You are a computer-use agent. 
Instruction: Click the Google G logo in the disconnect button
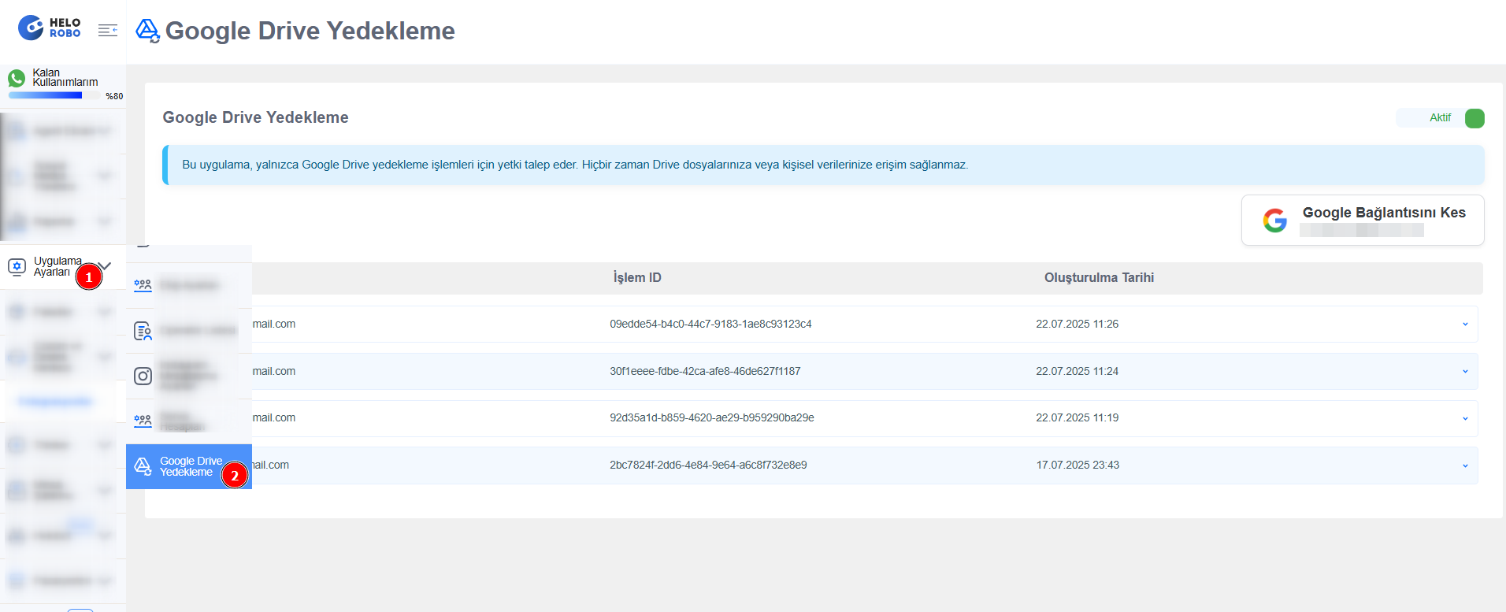[1274, 221]
